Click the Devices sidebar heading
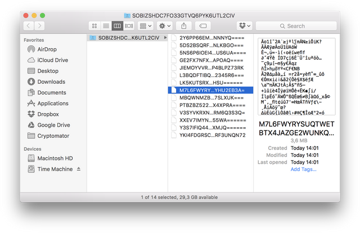360x233 pixels. point(33,149)
